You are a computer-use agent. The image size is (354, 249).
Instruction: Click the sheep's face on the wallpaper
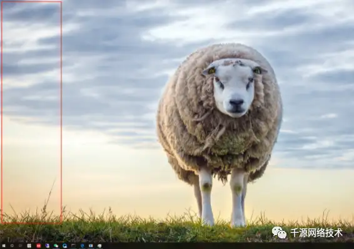pos(235,88)
